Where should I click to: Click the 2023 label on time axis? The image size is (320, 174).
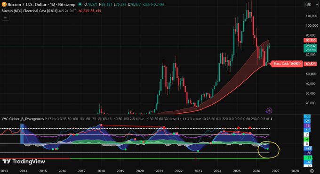[x=198, y=171]
